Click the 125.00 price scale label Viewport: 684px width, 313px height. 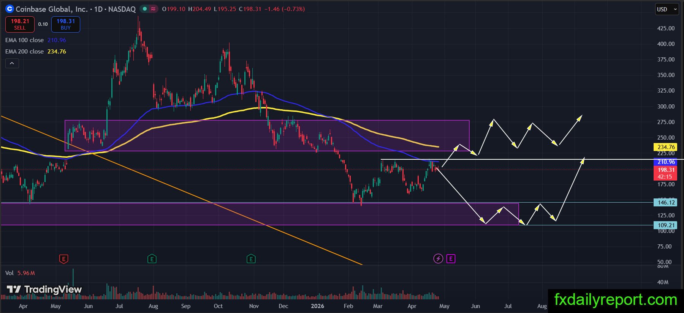(666, 215)
